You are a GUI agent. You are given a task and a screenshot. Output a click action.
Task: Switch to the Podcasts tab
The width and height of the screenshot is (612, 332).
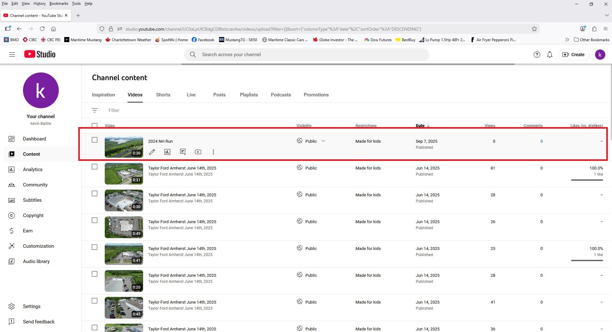click(x=281, y=95)
